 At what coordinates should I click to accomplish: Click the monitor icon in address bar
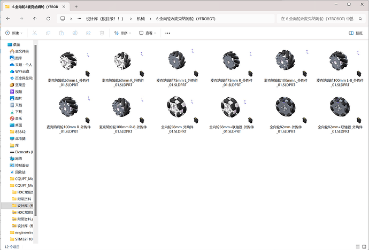click(63, 19)
